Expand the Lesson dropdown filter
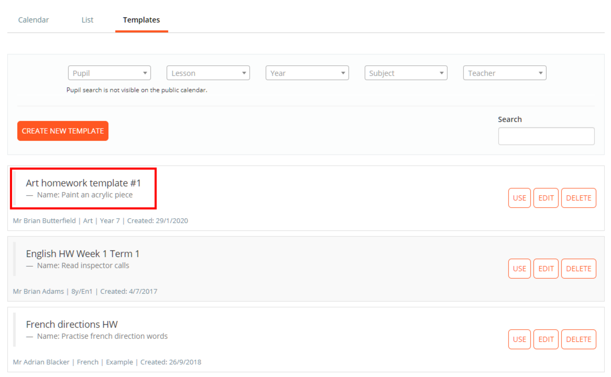 coord(208,73)
